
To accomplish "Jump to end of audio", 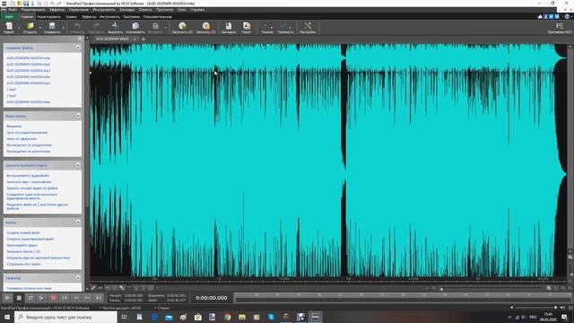I will click(99, 298).
